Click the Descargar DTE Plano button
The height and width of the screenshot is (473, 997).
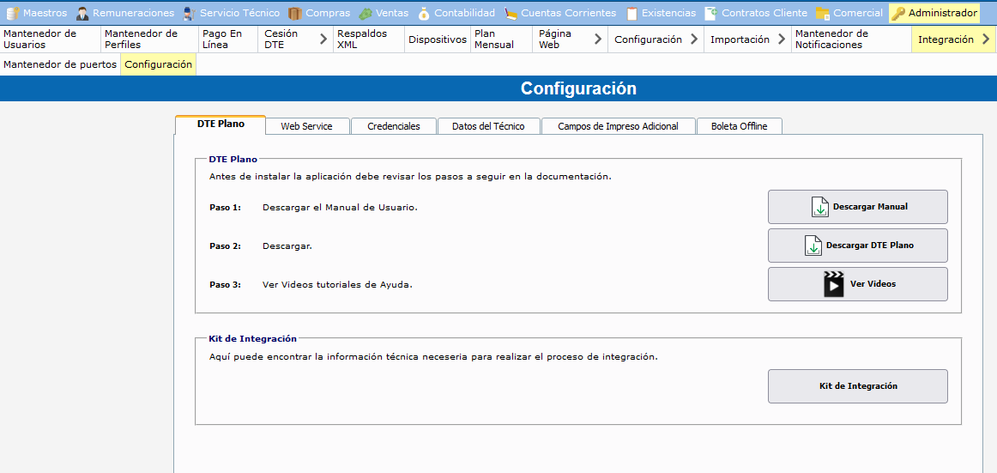click(x=858, y=246)
